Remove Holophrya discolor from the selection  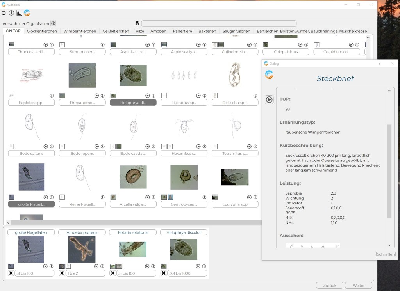point(164,273)
